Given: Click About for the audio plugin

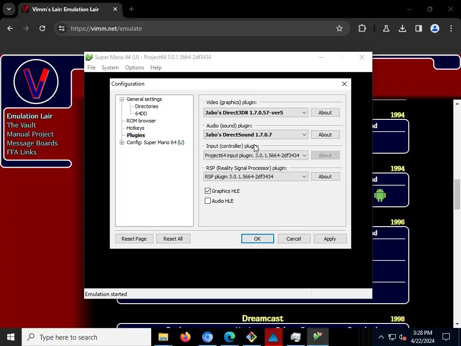Looking at the screenshot, I should pos(325,135).
